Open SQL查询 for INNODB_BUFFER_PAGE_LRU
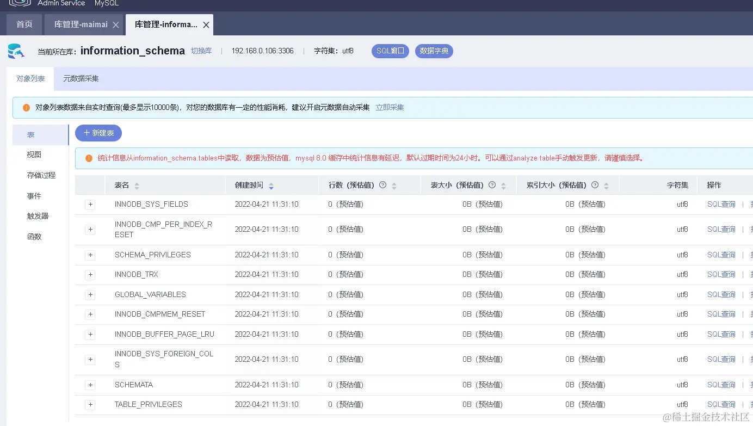Viewport: 753px width, 426px height. 721,335
